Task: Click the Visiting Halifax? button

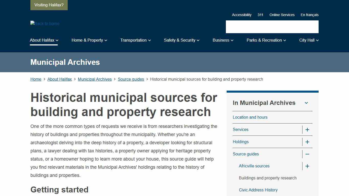Action: (x=49, y=5)
